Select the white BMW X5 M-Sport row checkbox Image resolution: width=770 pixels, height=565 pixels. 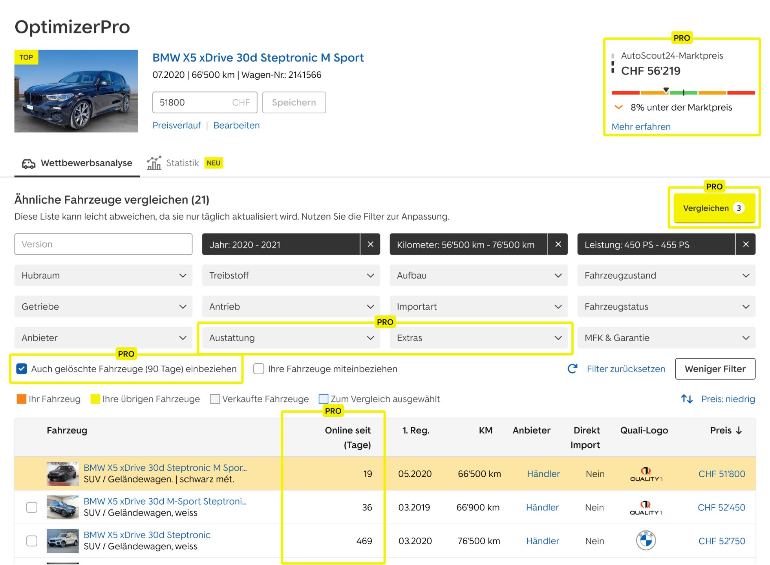tap(32, 507)
